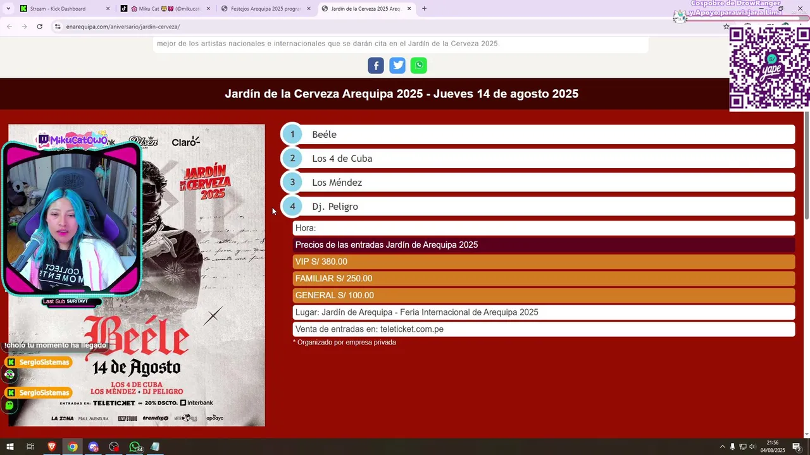Open WhatsApp from the taskbar
Viewport: 810px width, 455px height.
(x=135, y=447)
